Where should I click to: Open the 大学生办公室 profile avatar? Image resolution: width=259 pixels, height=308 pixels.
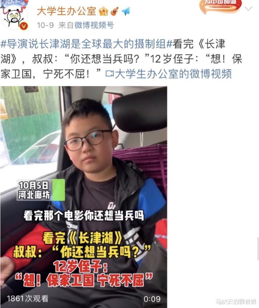[15, 15]
